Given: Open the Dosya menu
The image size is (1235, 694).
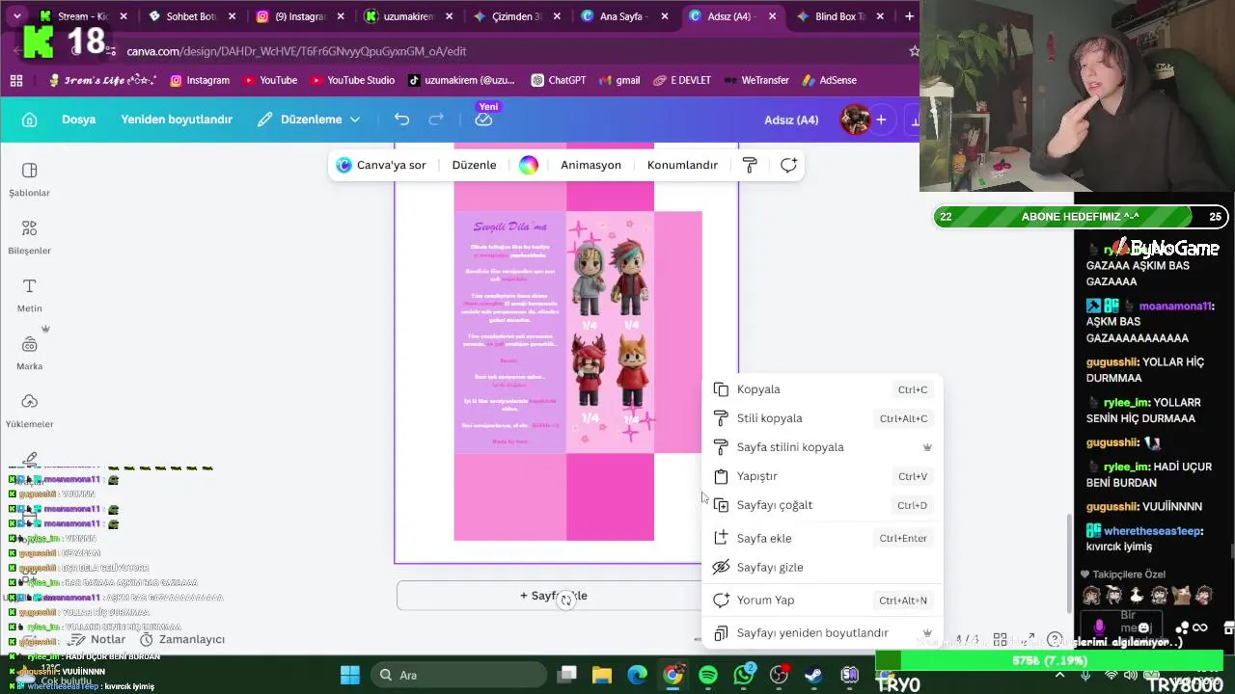Looking at the screenshot, I should coord(78,120).
